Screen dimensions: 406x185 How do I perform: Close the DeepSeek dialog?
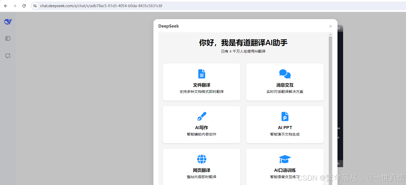(331, 26)
